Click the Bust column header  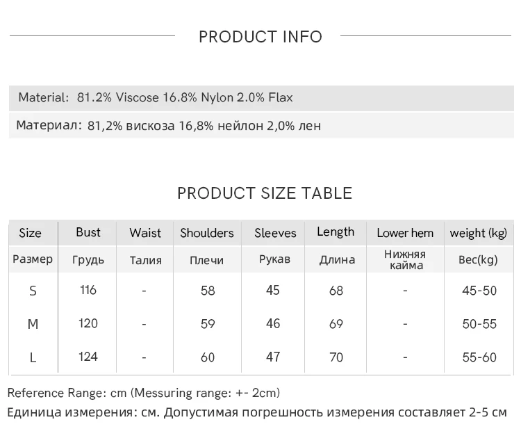[x=88, y=232]
